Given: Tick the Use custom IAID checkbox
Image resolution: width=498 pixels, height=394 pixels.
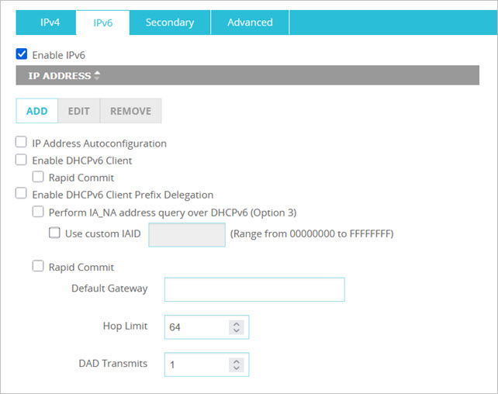Looking at the screenshot, I should 54,233.
